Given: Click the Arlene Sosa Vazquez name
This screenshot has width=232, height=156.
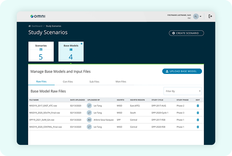Looking at the screenshot, I should pos(104,120).
